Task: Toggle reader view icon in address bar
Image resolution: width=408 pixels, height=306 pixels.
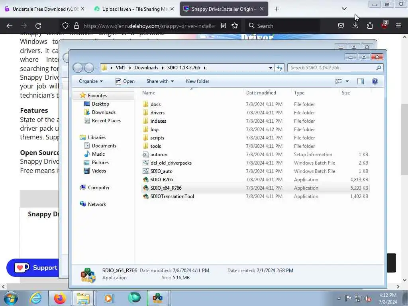Action: pos(223,25)
